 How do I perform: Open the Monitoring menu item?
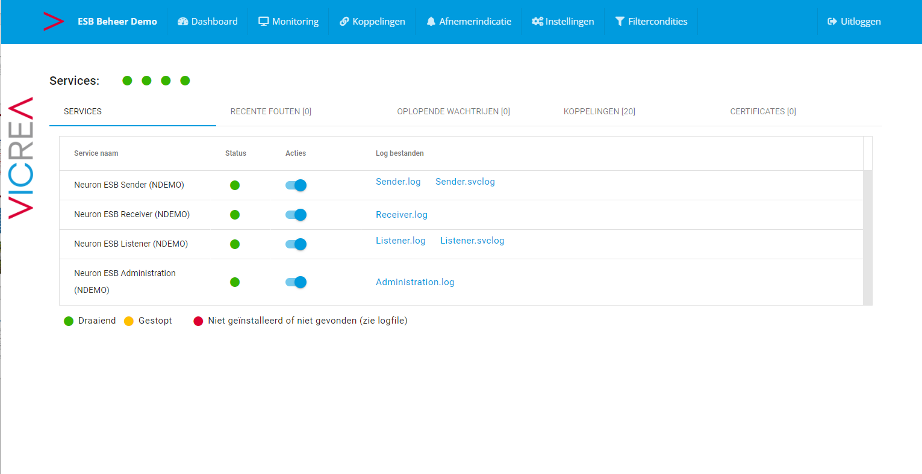pos(288,22)
